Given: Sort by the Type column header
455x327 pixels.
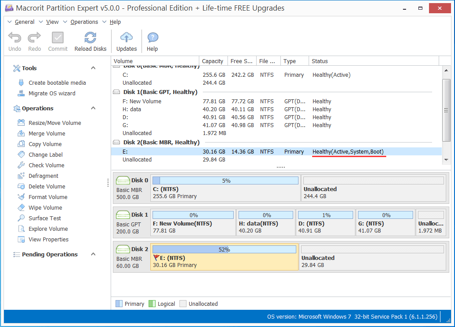Looking at the screenshot, I should click(295, 61).
